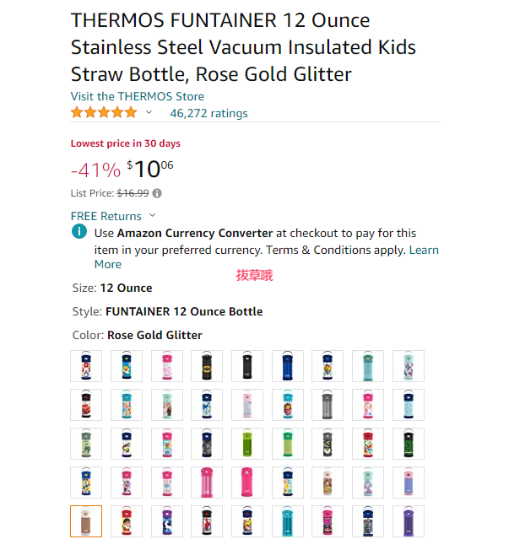
Task: Select the Lightning McQueen Cars bottle swatch
Action: coord(86,405)
